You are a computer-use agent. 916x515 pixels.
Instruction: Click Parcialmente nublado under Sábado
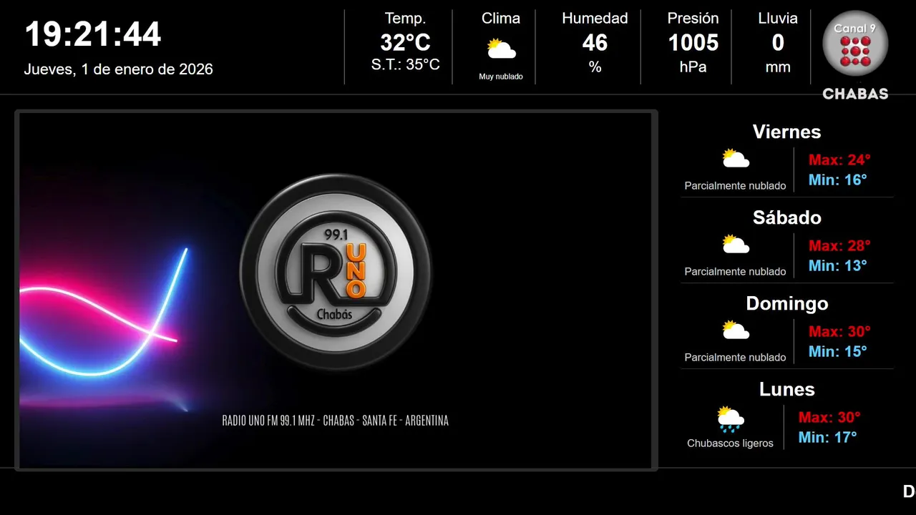[735, 272]
